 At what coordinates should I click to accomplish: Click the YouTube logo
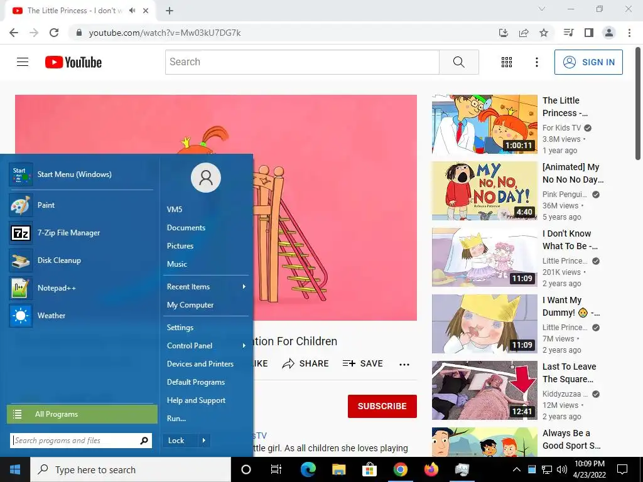(x=73, y=62)
